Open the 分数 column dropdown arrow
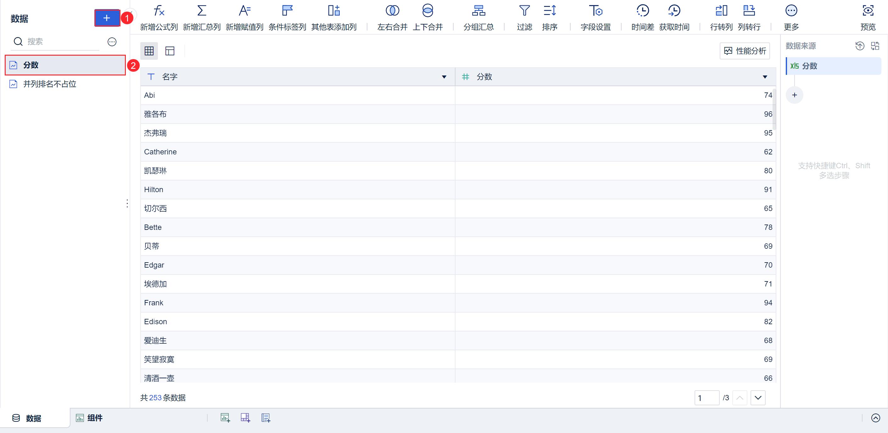Viewport: 888px width, 433px height. coord(765,77)
